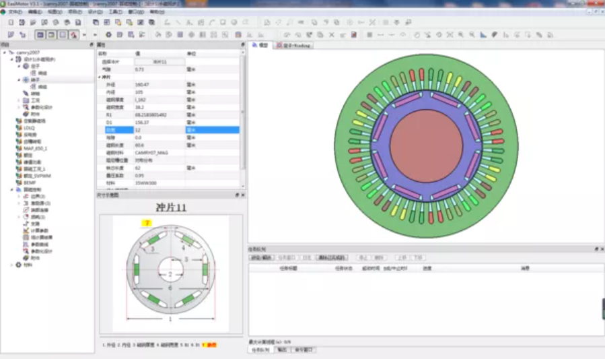Click the 下移 button in the task queue toolbar

click(417, 257)
